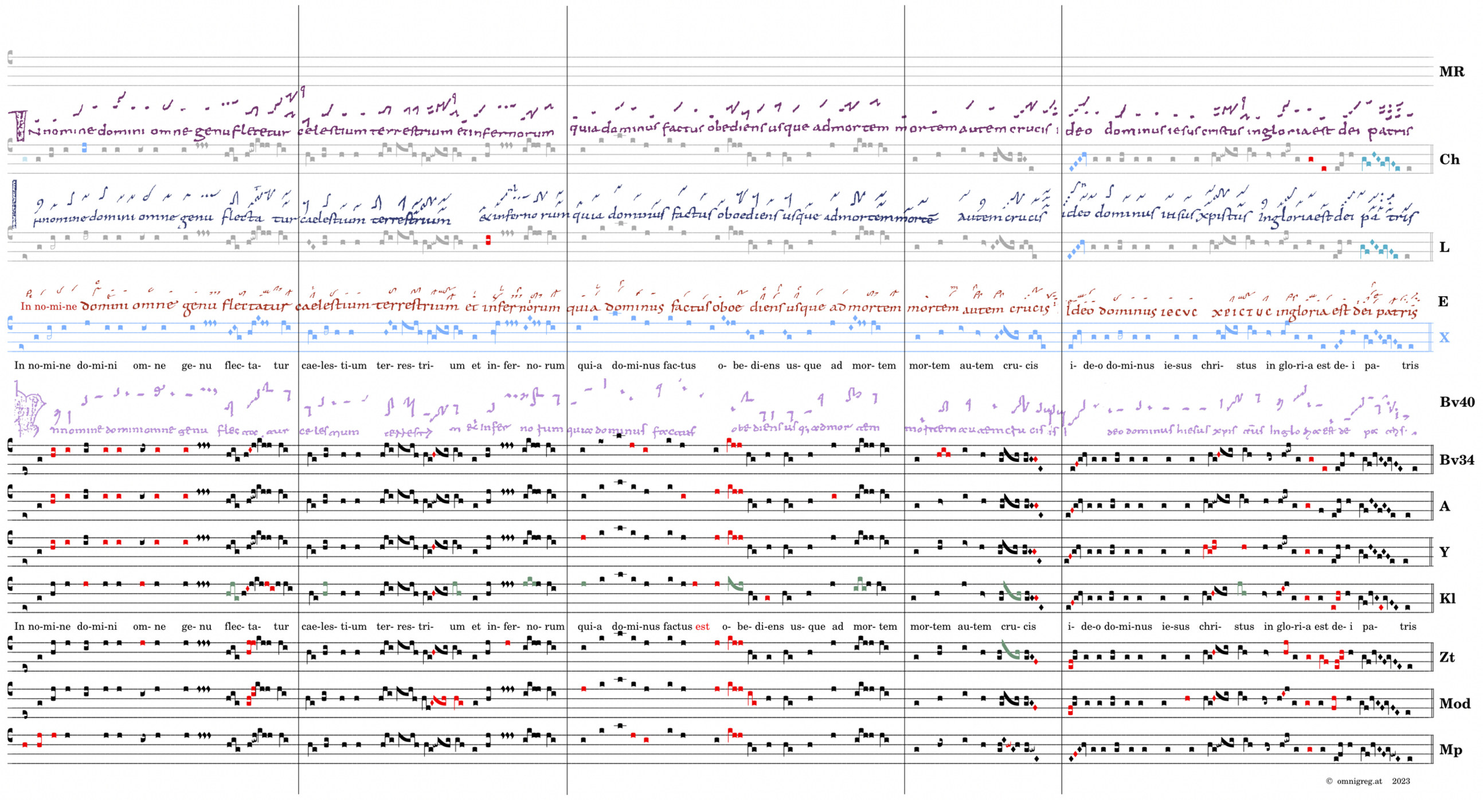This screenshot has width=1483, height=800.
Task: Open the omnigreg.at copyright link
Action: pos(1359,781)
